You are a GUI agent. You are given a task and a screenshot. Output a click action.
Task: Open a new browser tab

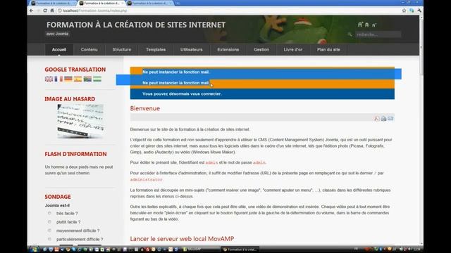[x=178, y=3]
